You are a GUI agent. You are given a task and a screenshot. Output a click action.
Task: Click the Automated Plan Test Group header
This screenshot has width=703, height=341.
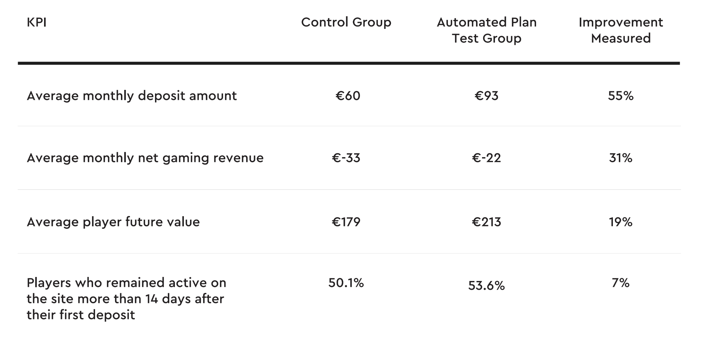[487, 30]
